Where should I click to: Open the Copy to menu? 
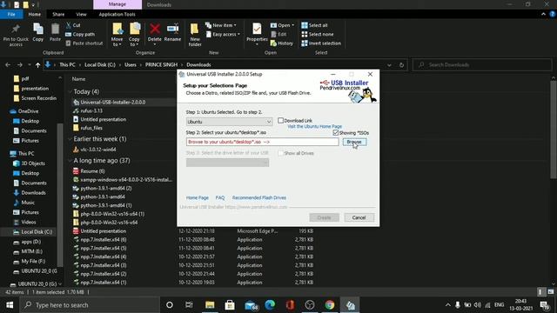[134, 35]
